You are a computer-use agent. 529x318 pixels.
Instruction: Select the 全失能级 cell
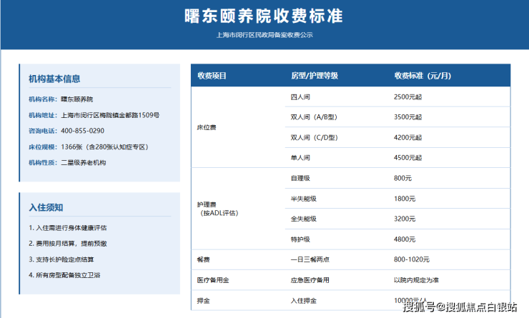[304, 219]
